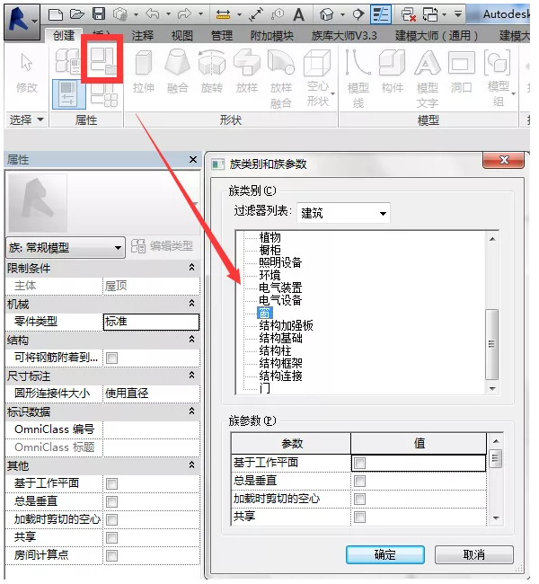This screenshot has width=539, height=584.
Task: Save the project with the floppy icon
Action: pos(99,14)
